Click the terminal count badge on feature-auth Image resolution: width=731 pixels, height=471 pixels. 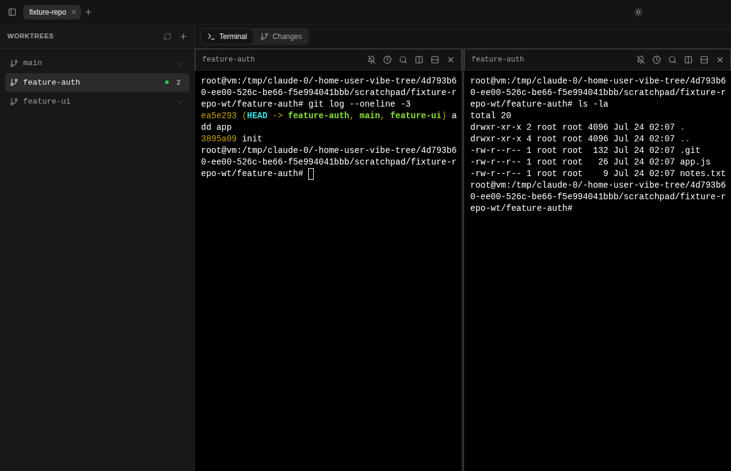178,82
